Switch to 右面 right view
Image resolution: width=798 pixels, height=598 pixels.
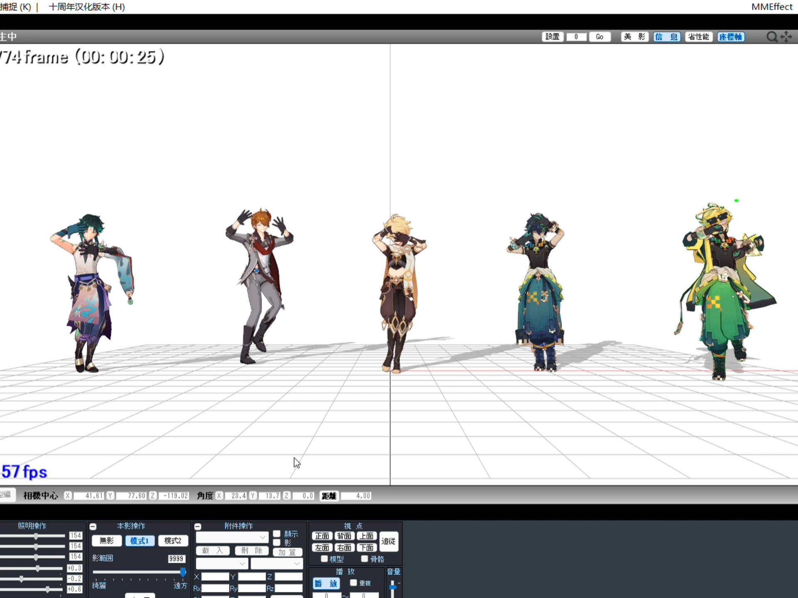[344, 548]
